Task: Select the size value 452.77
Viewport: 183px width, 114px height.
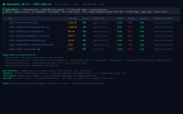Action: [71, 36]
